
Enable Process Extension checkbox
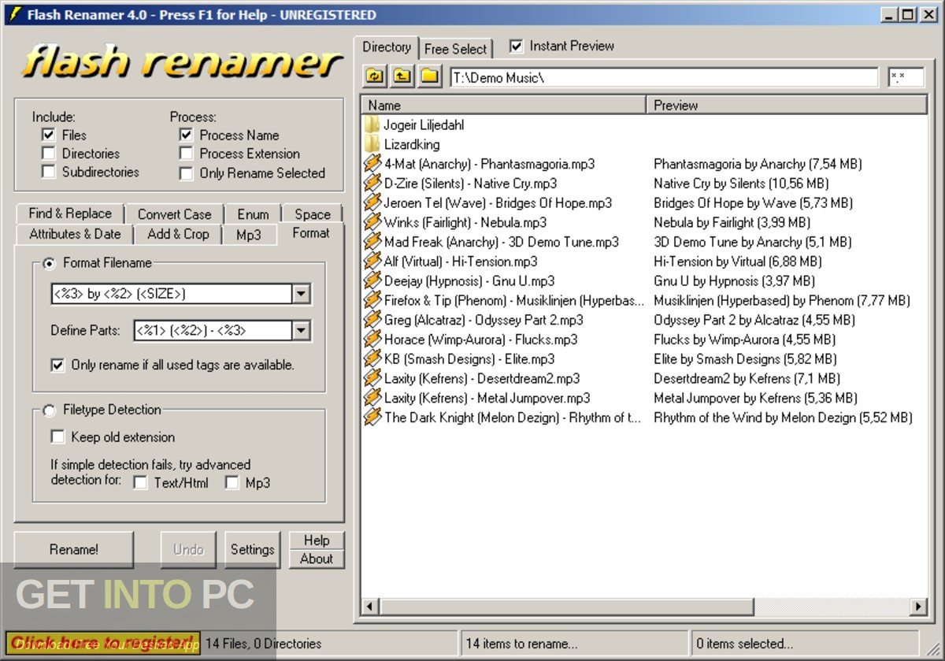click(186, 154)
